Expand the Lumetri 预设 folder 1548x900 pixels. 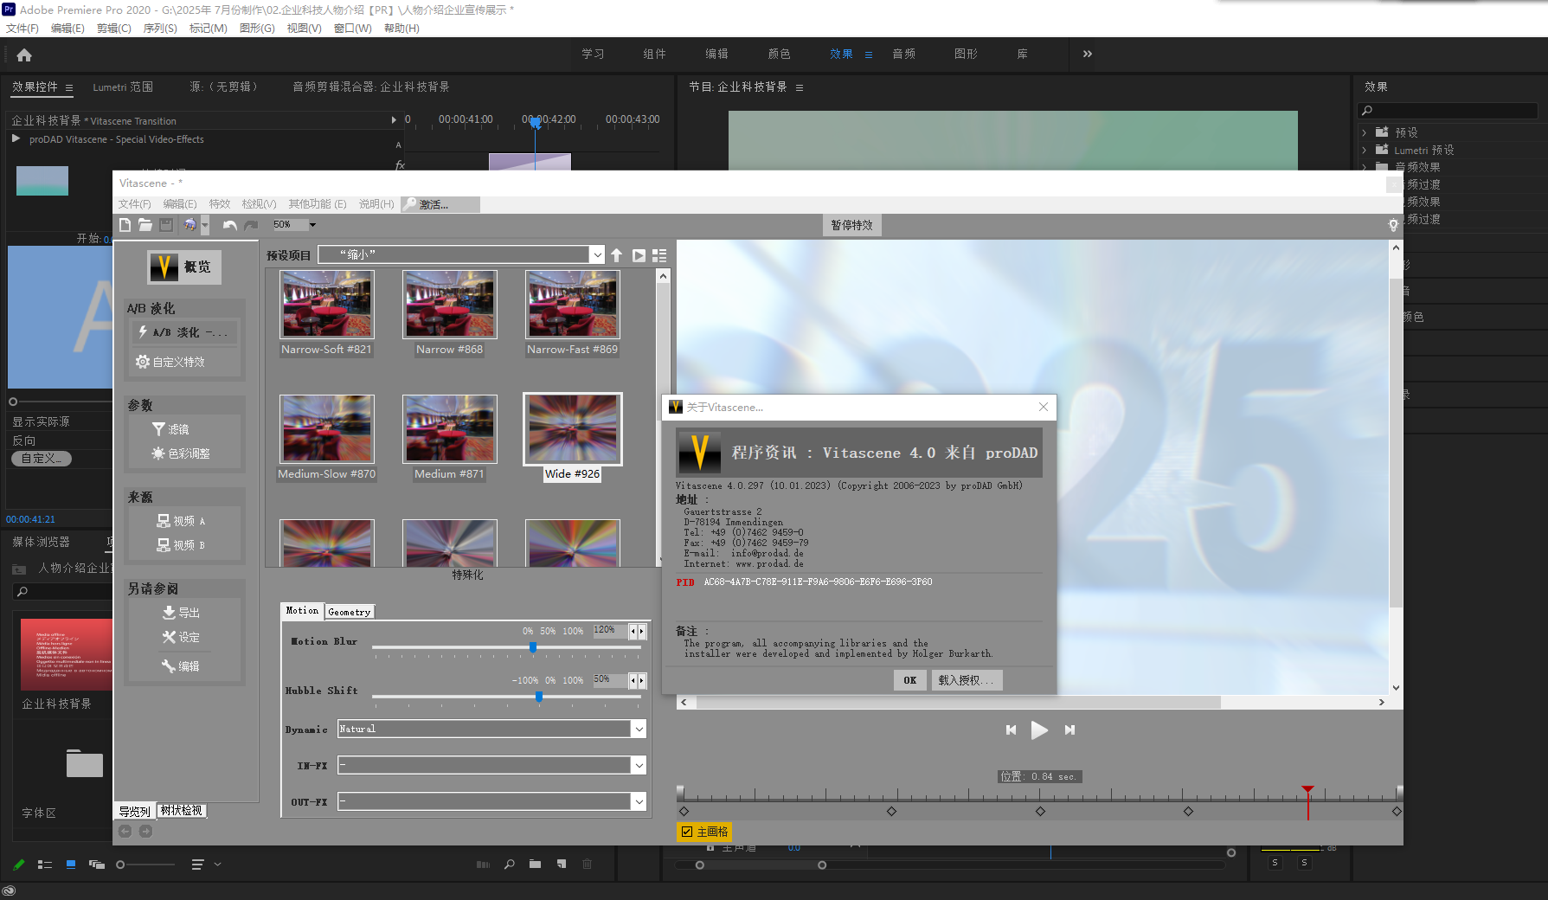(x=1365, y=150)
